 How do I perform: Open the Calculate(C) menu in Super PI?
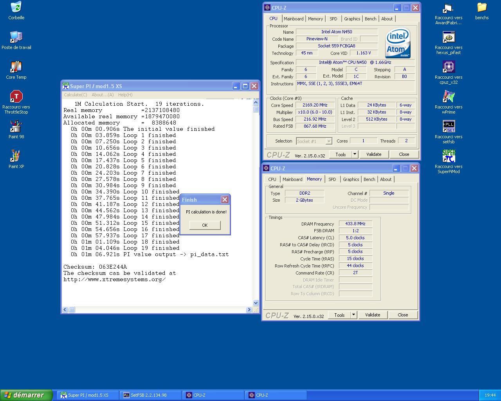(x=75, y=95)
